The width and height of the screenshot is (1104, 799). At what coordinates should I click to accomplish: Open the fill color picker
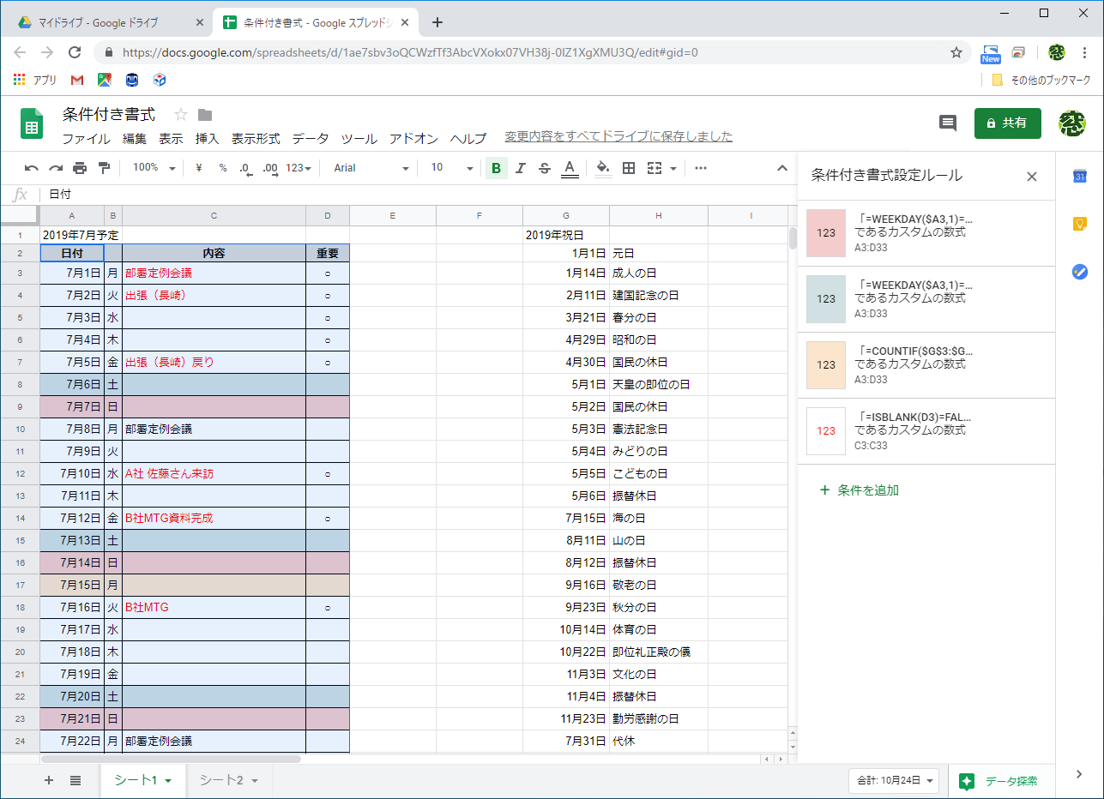click(603, 168)
